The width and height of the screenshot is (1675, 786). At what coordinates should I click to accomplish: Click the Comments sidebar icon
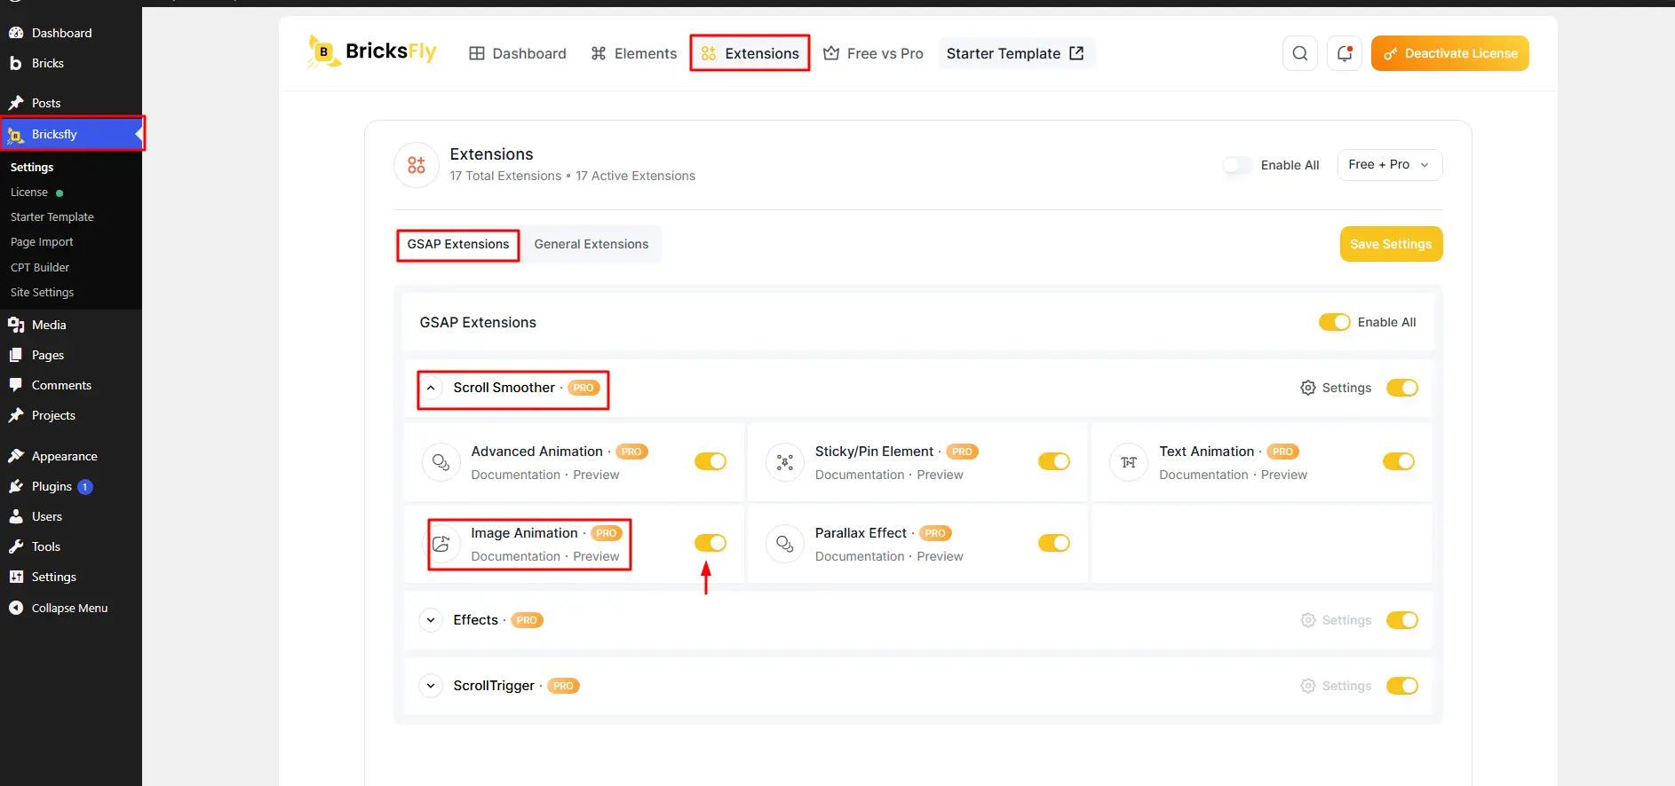pos(16,385)
